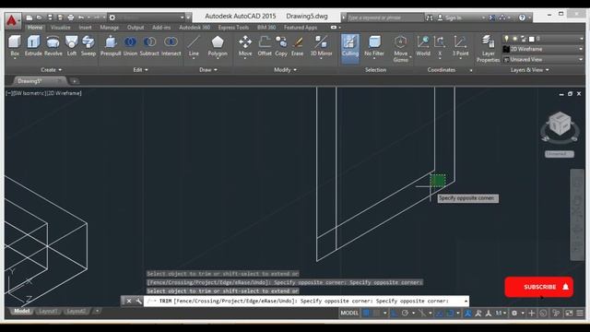The image size is (590, 332).
Task: Toggle MODEL space button in status bar
Action: [x=349, y=314]
